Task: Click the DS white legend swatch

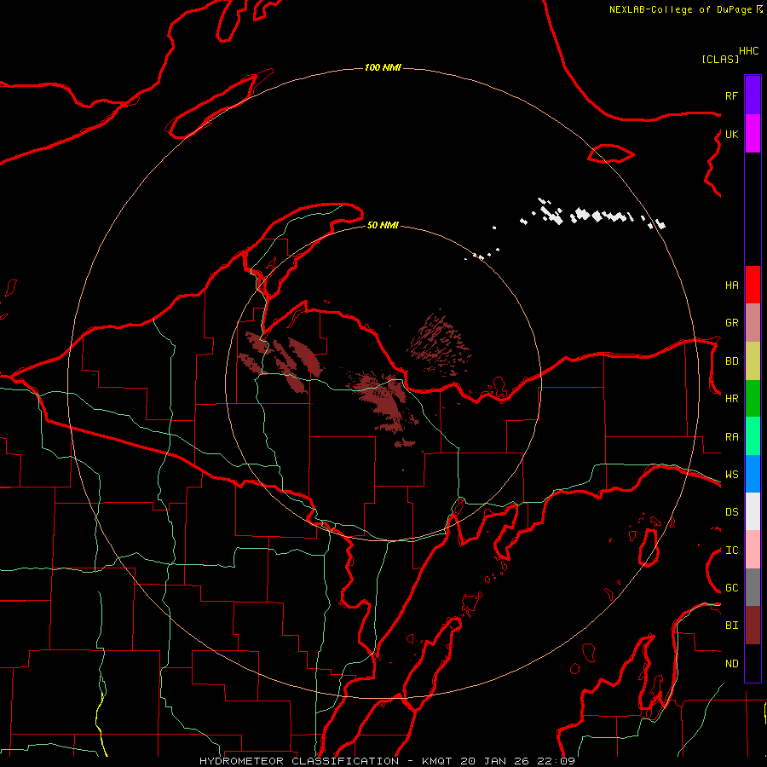Action: click(x=753, y=511)
